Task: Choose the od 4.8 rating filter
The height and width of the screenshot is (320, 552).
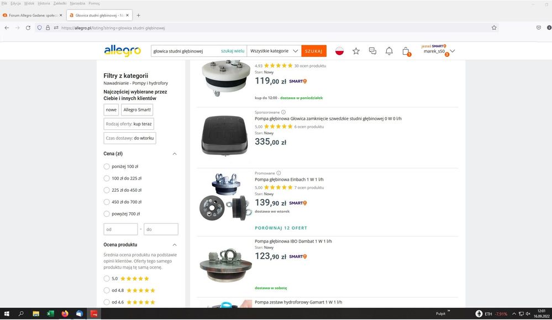Action: tap(107, 290)
